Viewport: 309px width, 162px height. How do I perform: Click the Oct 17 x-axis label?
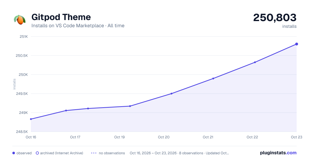point(75,137)
